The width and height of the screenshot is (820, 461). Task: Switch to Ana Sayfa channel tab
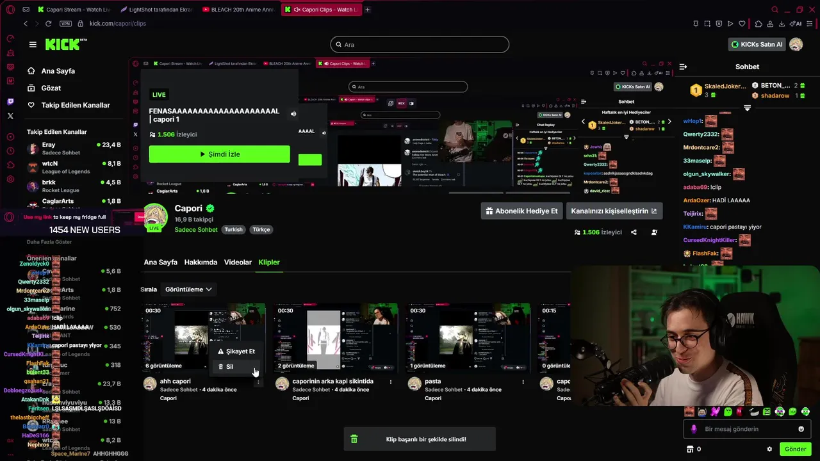coord(160,263)
